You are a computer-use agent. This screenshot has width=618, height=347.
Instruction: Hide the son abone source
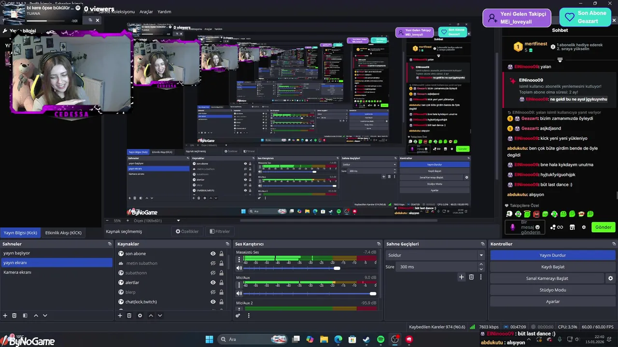click(x=213, y=254)
